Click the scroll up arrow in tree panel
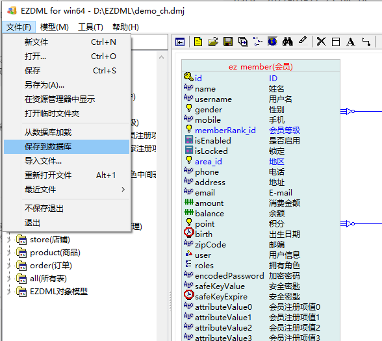This screenshot has height=341, width=382. click(161, 57)
